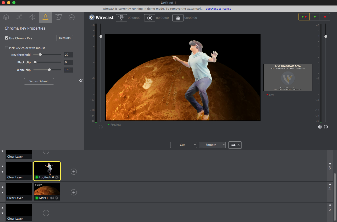
Task: Open settings gear on Logitech shot
Action: tap(57, 177)
